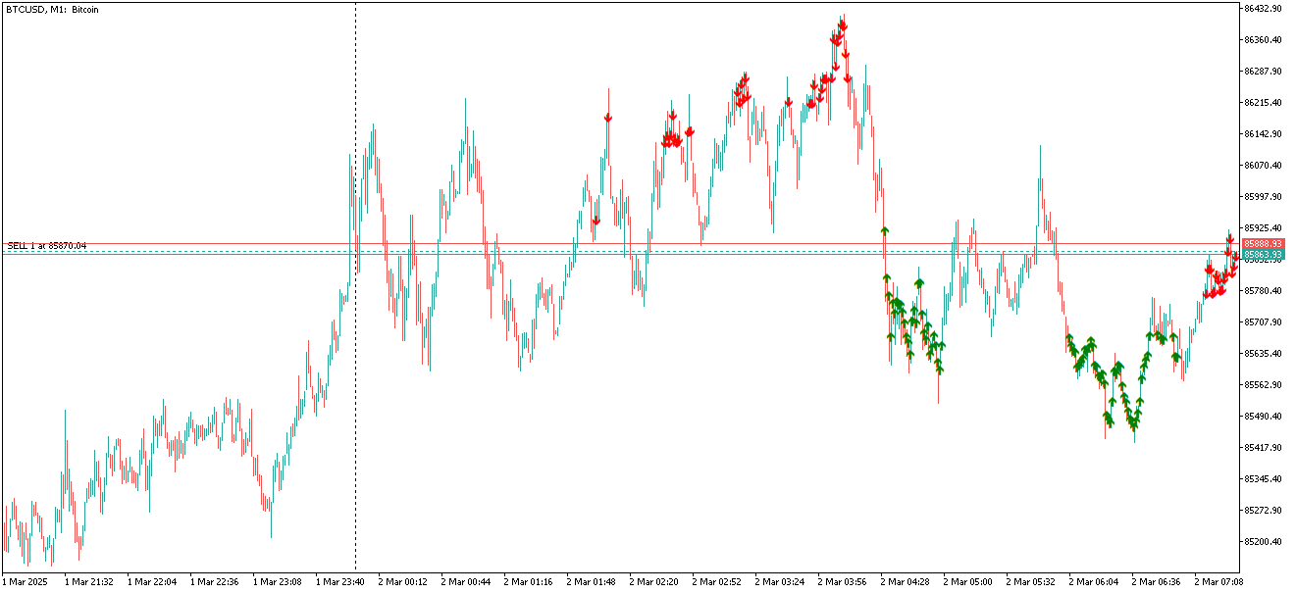Screen dimensions: 1296x593
Task: Click the red sell arrow at 02:52 peak
Action: point(745,77)
